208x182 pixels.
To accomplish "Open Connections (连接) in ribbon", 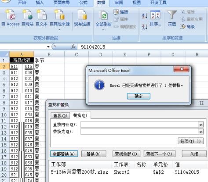I will pyautogui.click(x=121, y=12).
